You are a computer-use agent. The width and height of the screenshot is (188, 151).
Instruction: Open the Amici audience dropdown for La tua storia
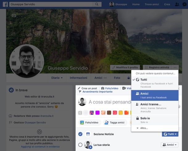click(170, 145)
